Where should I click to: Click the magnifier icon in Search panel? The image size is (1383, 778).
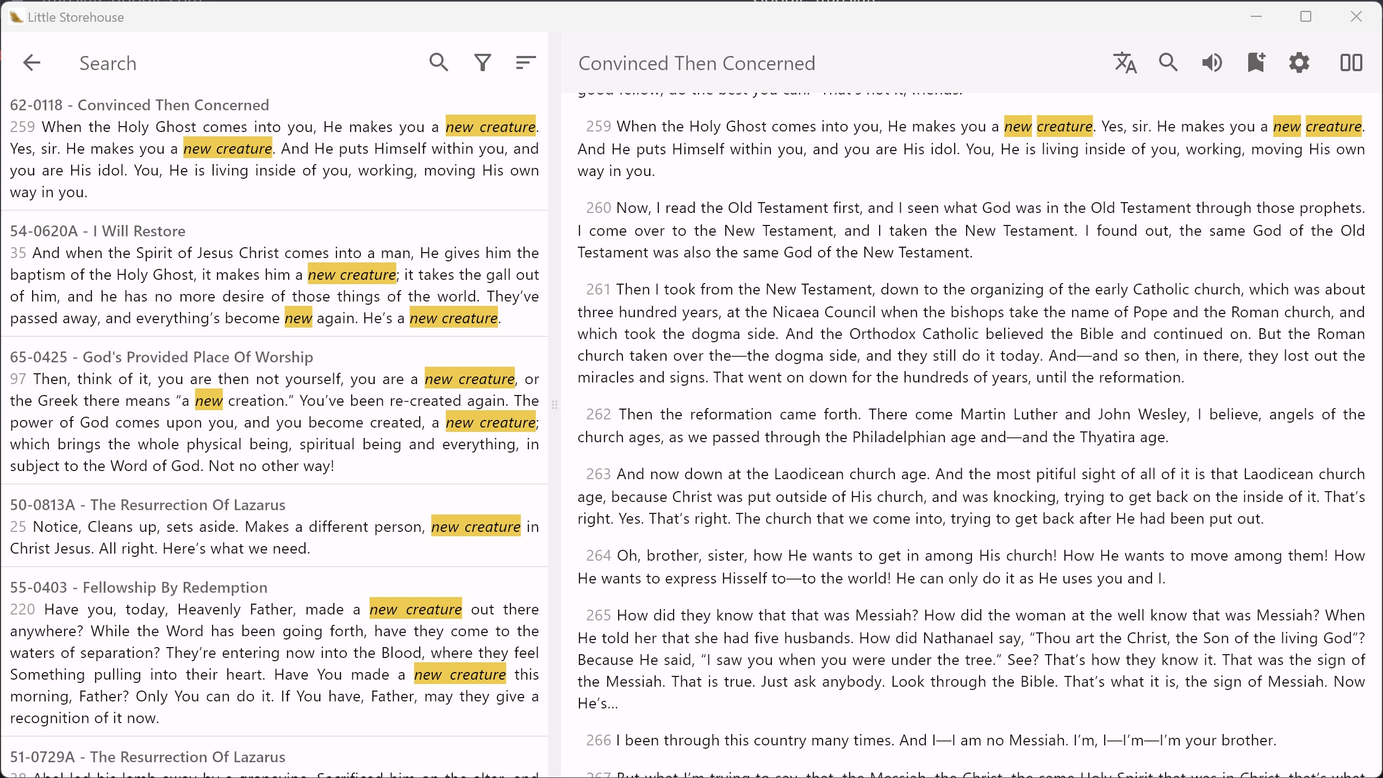[438, 63]
